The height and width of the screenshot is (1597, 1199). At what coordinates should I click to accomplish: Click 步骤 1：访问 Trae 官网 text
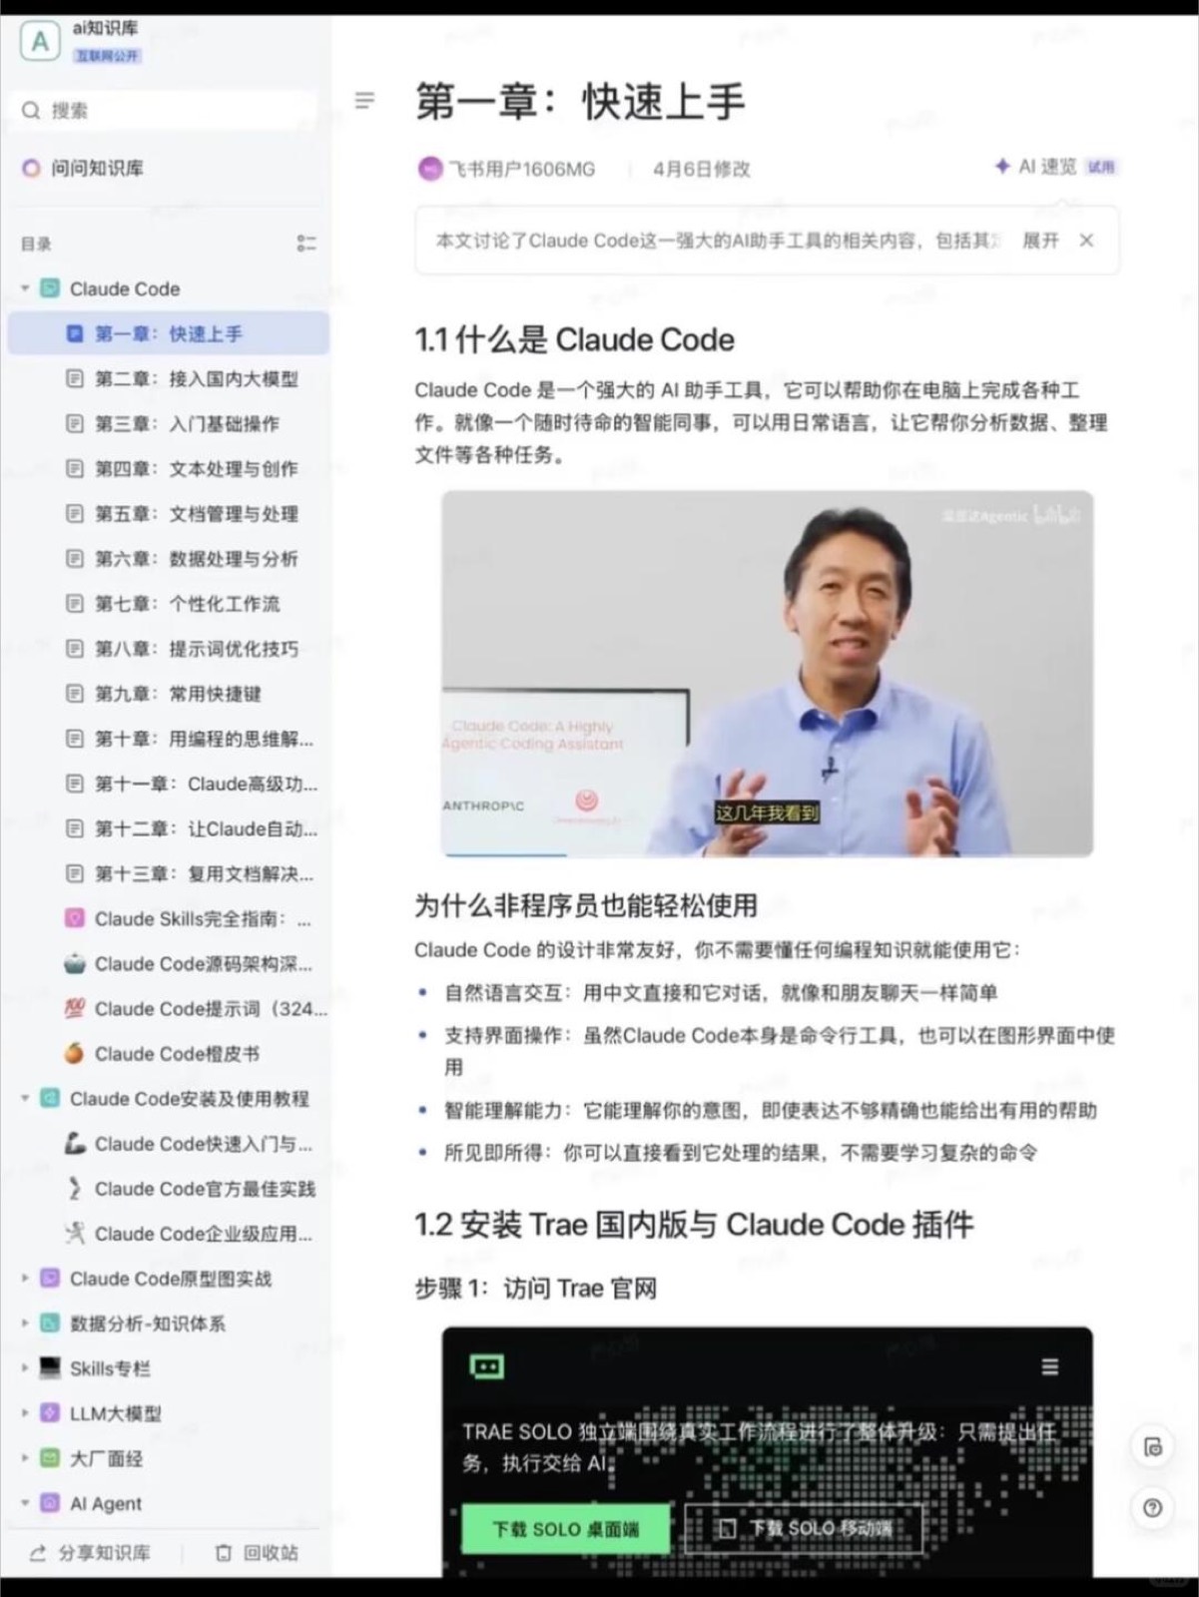click(x=535, y=1289)
